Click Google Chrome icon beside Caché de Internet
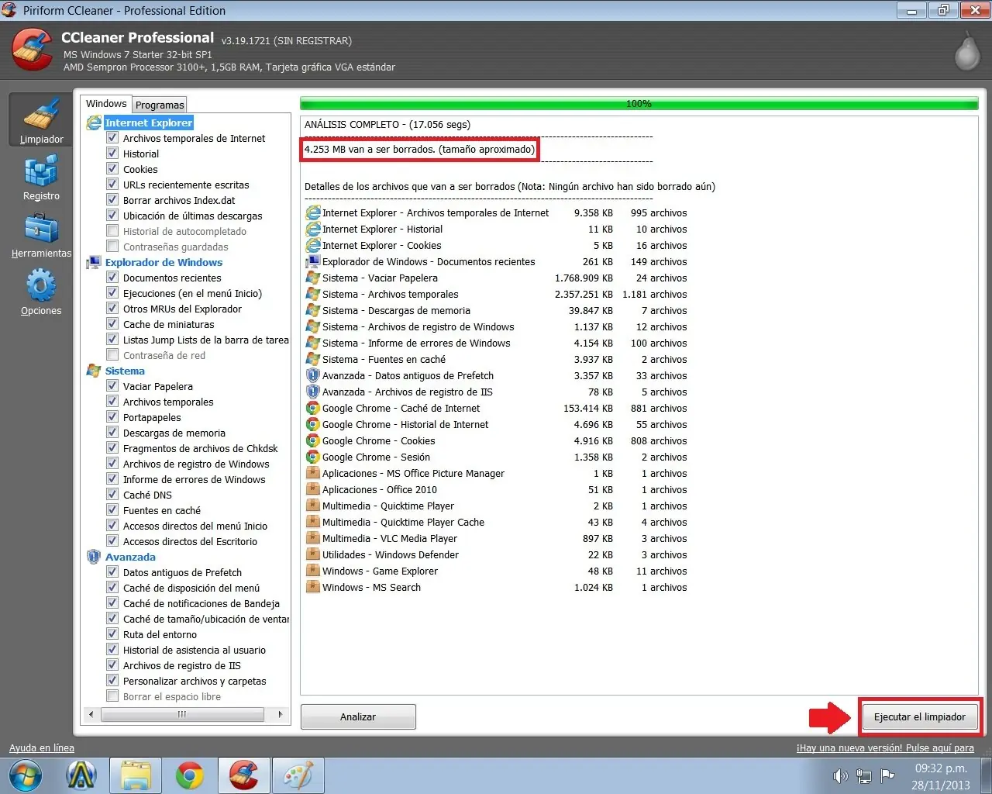 point(313,408)
